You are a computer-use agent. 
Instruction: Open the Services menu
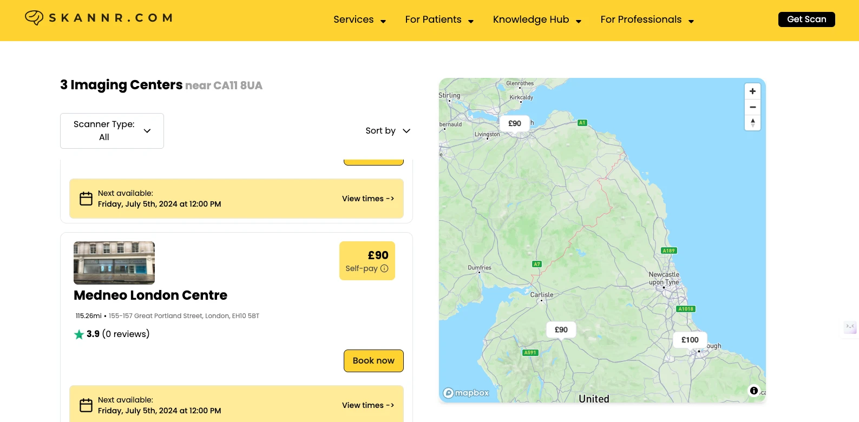coord(359,19)
